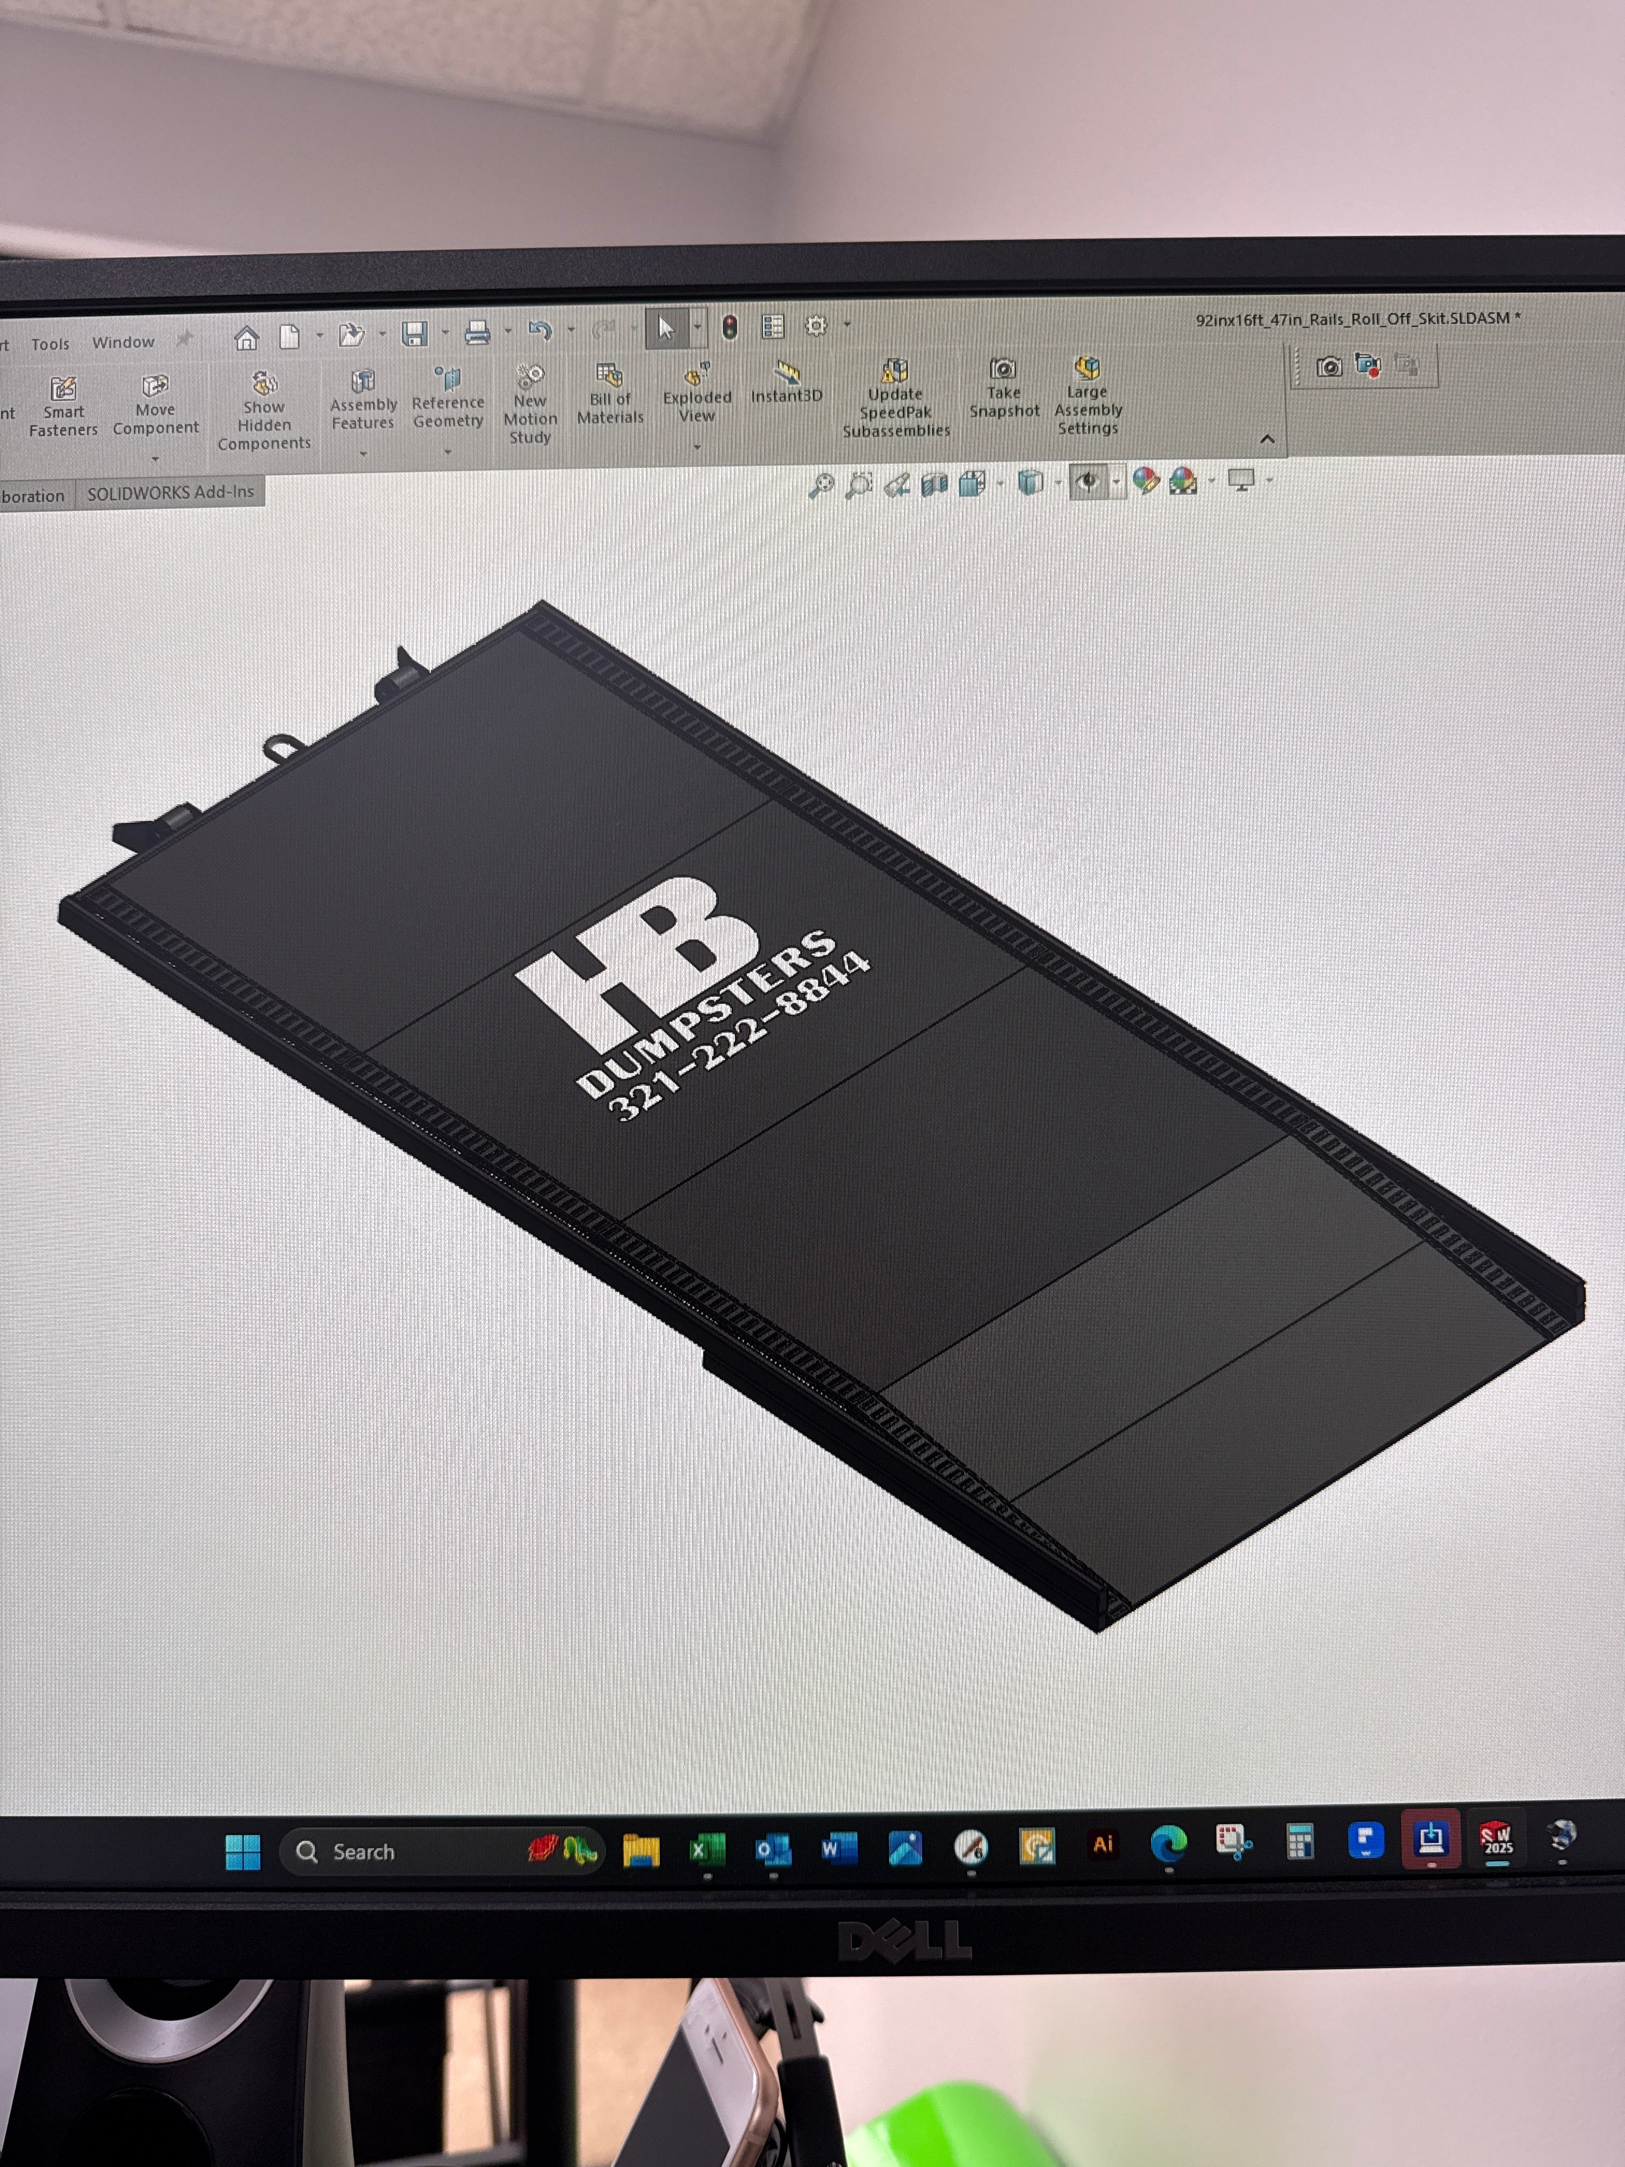Screen dimensions: 1625x2167
Task: Click the Home icon in quick access toolbar
Action: 247,338
